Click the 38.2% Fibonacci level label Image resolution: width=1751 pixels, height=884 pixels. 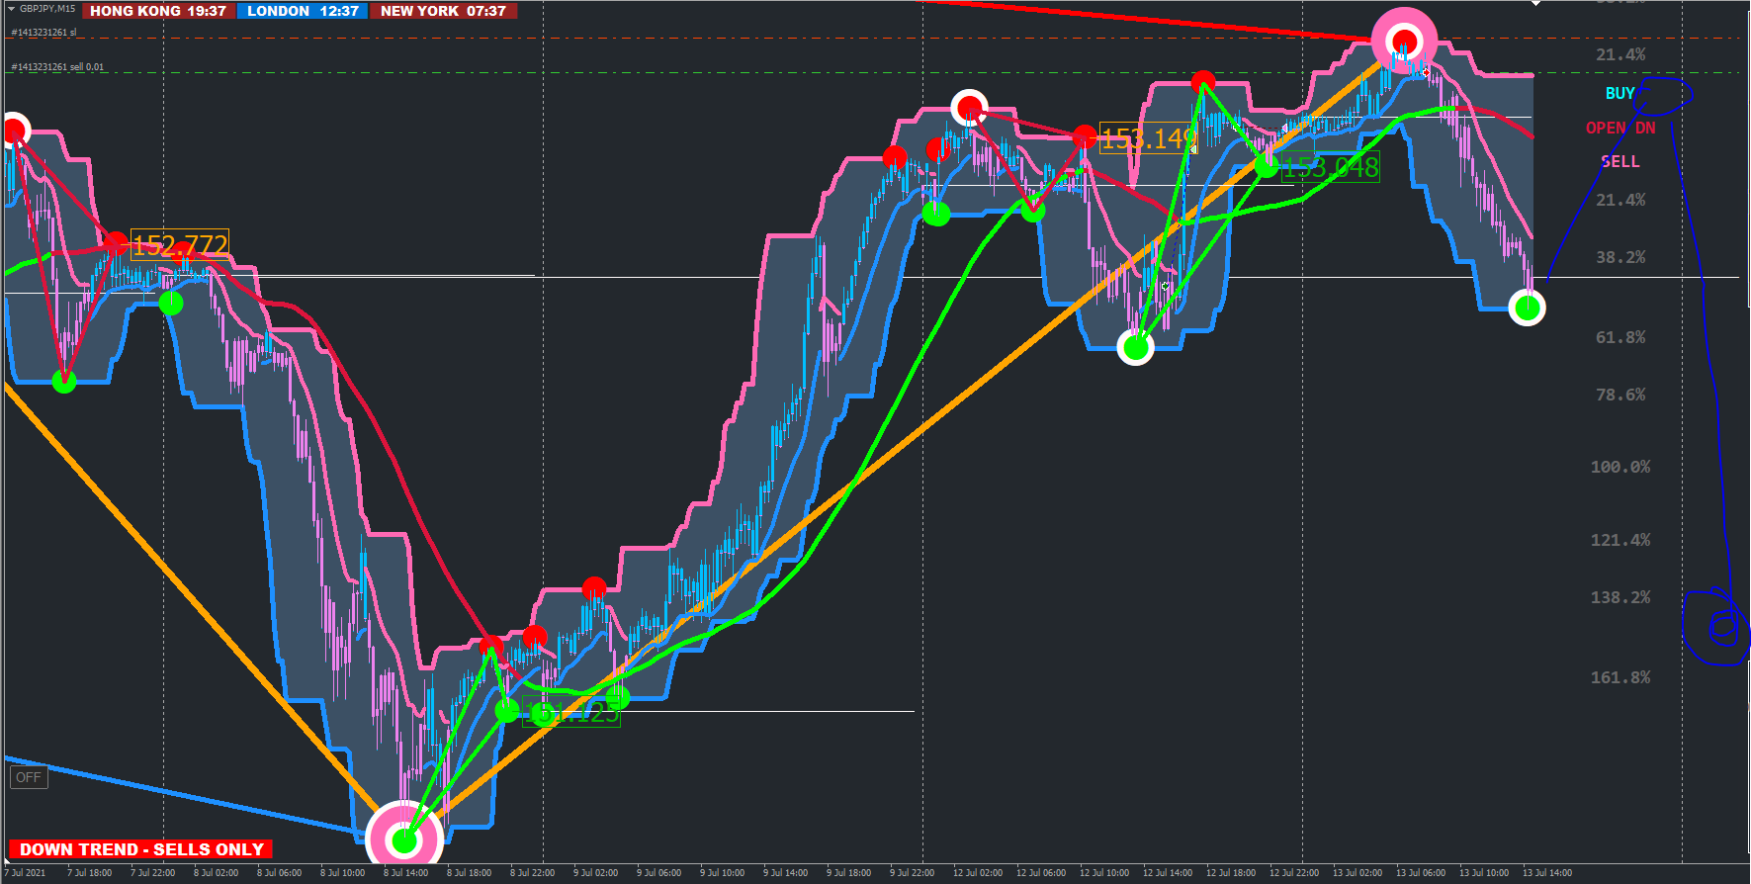click(x=1620, y=257)
